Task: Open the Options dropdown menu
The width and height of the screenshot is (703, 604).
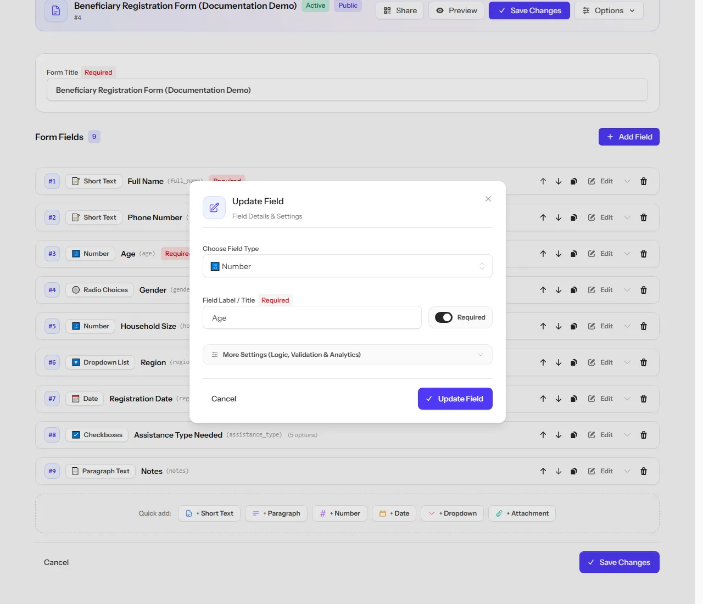Action: (x=609, y=10)
